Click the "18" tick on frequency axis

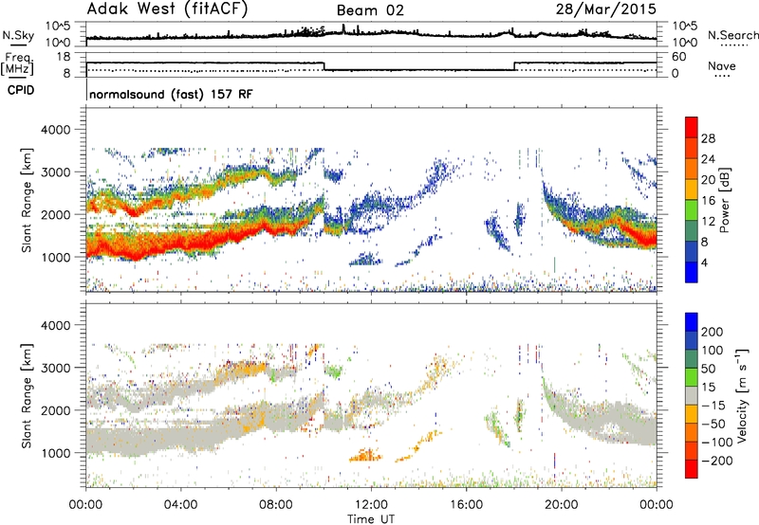point(64,57)
